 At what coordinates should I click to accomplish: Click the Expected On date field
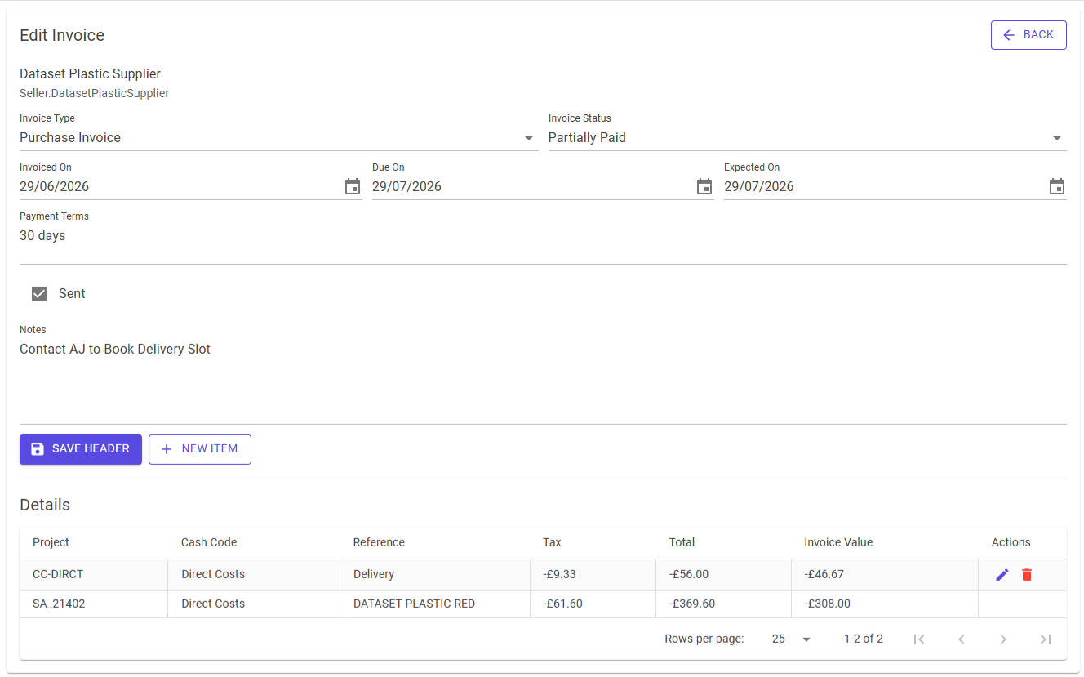point(884,186)
